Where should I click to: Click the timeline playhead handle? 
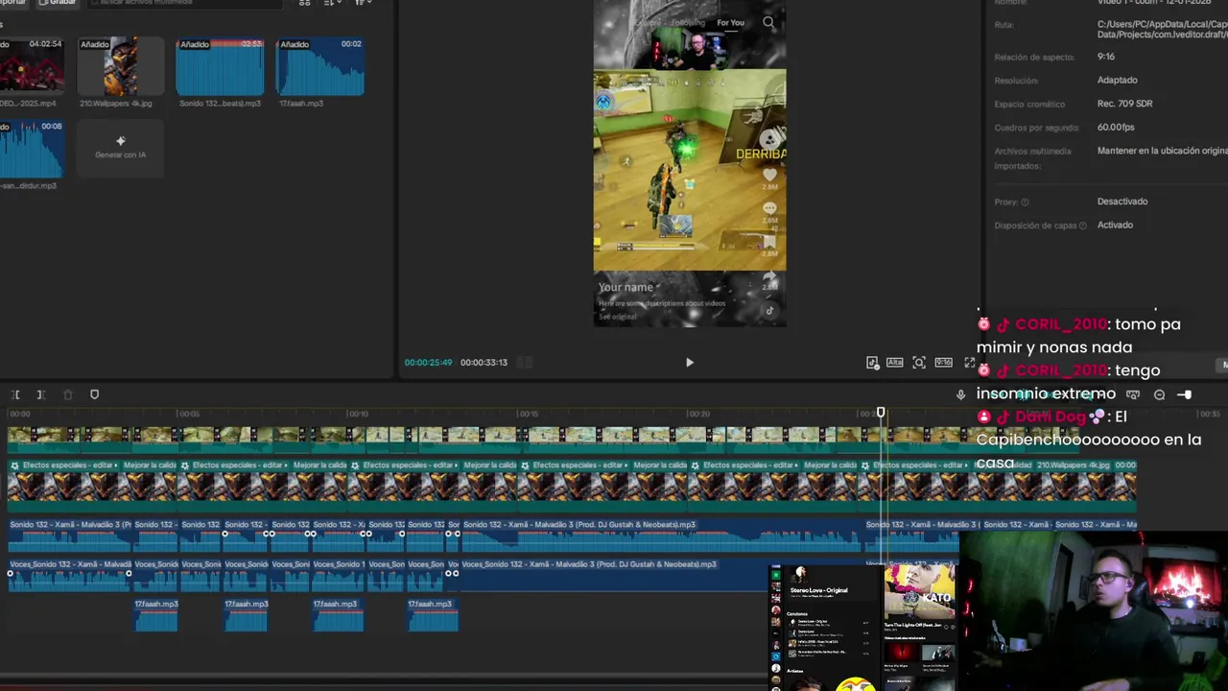[x=881, y=413]
